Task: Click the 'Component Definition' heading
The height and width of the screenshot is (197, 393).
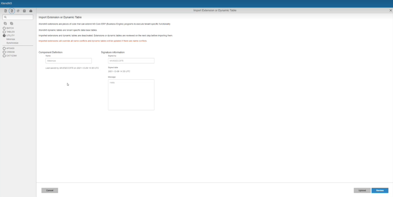Action: (50, 52)
